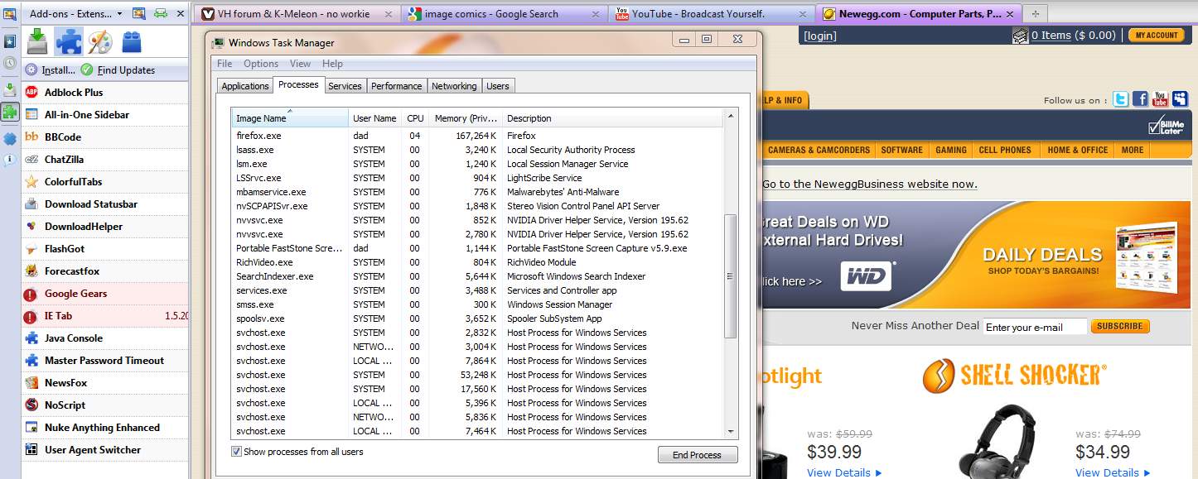The image size is (1198, 479).
Task: Open the File menu in Task Manager
Action: (x=225, y=64)
